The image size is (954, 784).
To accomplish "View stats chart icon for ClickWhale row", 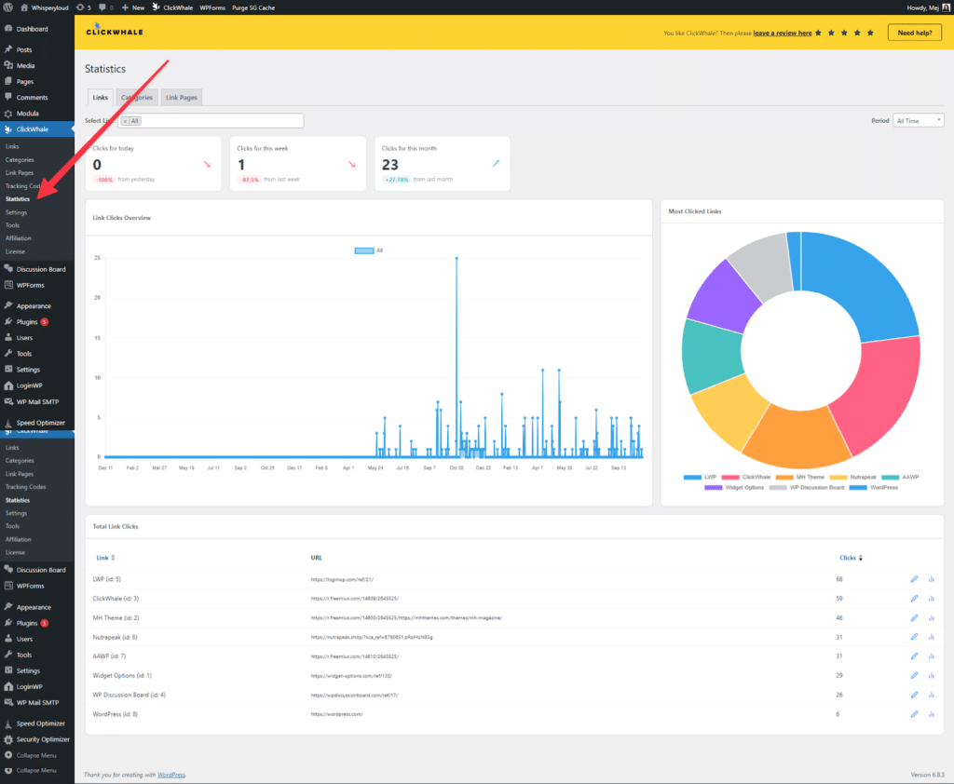I will click(931, 599).
